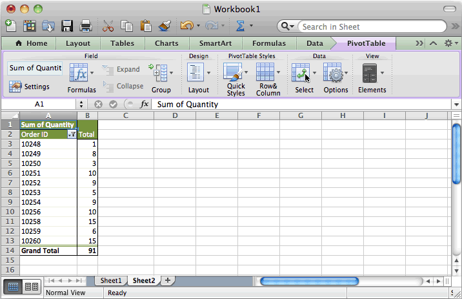The height and width of the screenshot is (299, 462).
Task: Open the templates gallery icon
Action: (30, 26)
